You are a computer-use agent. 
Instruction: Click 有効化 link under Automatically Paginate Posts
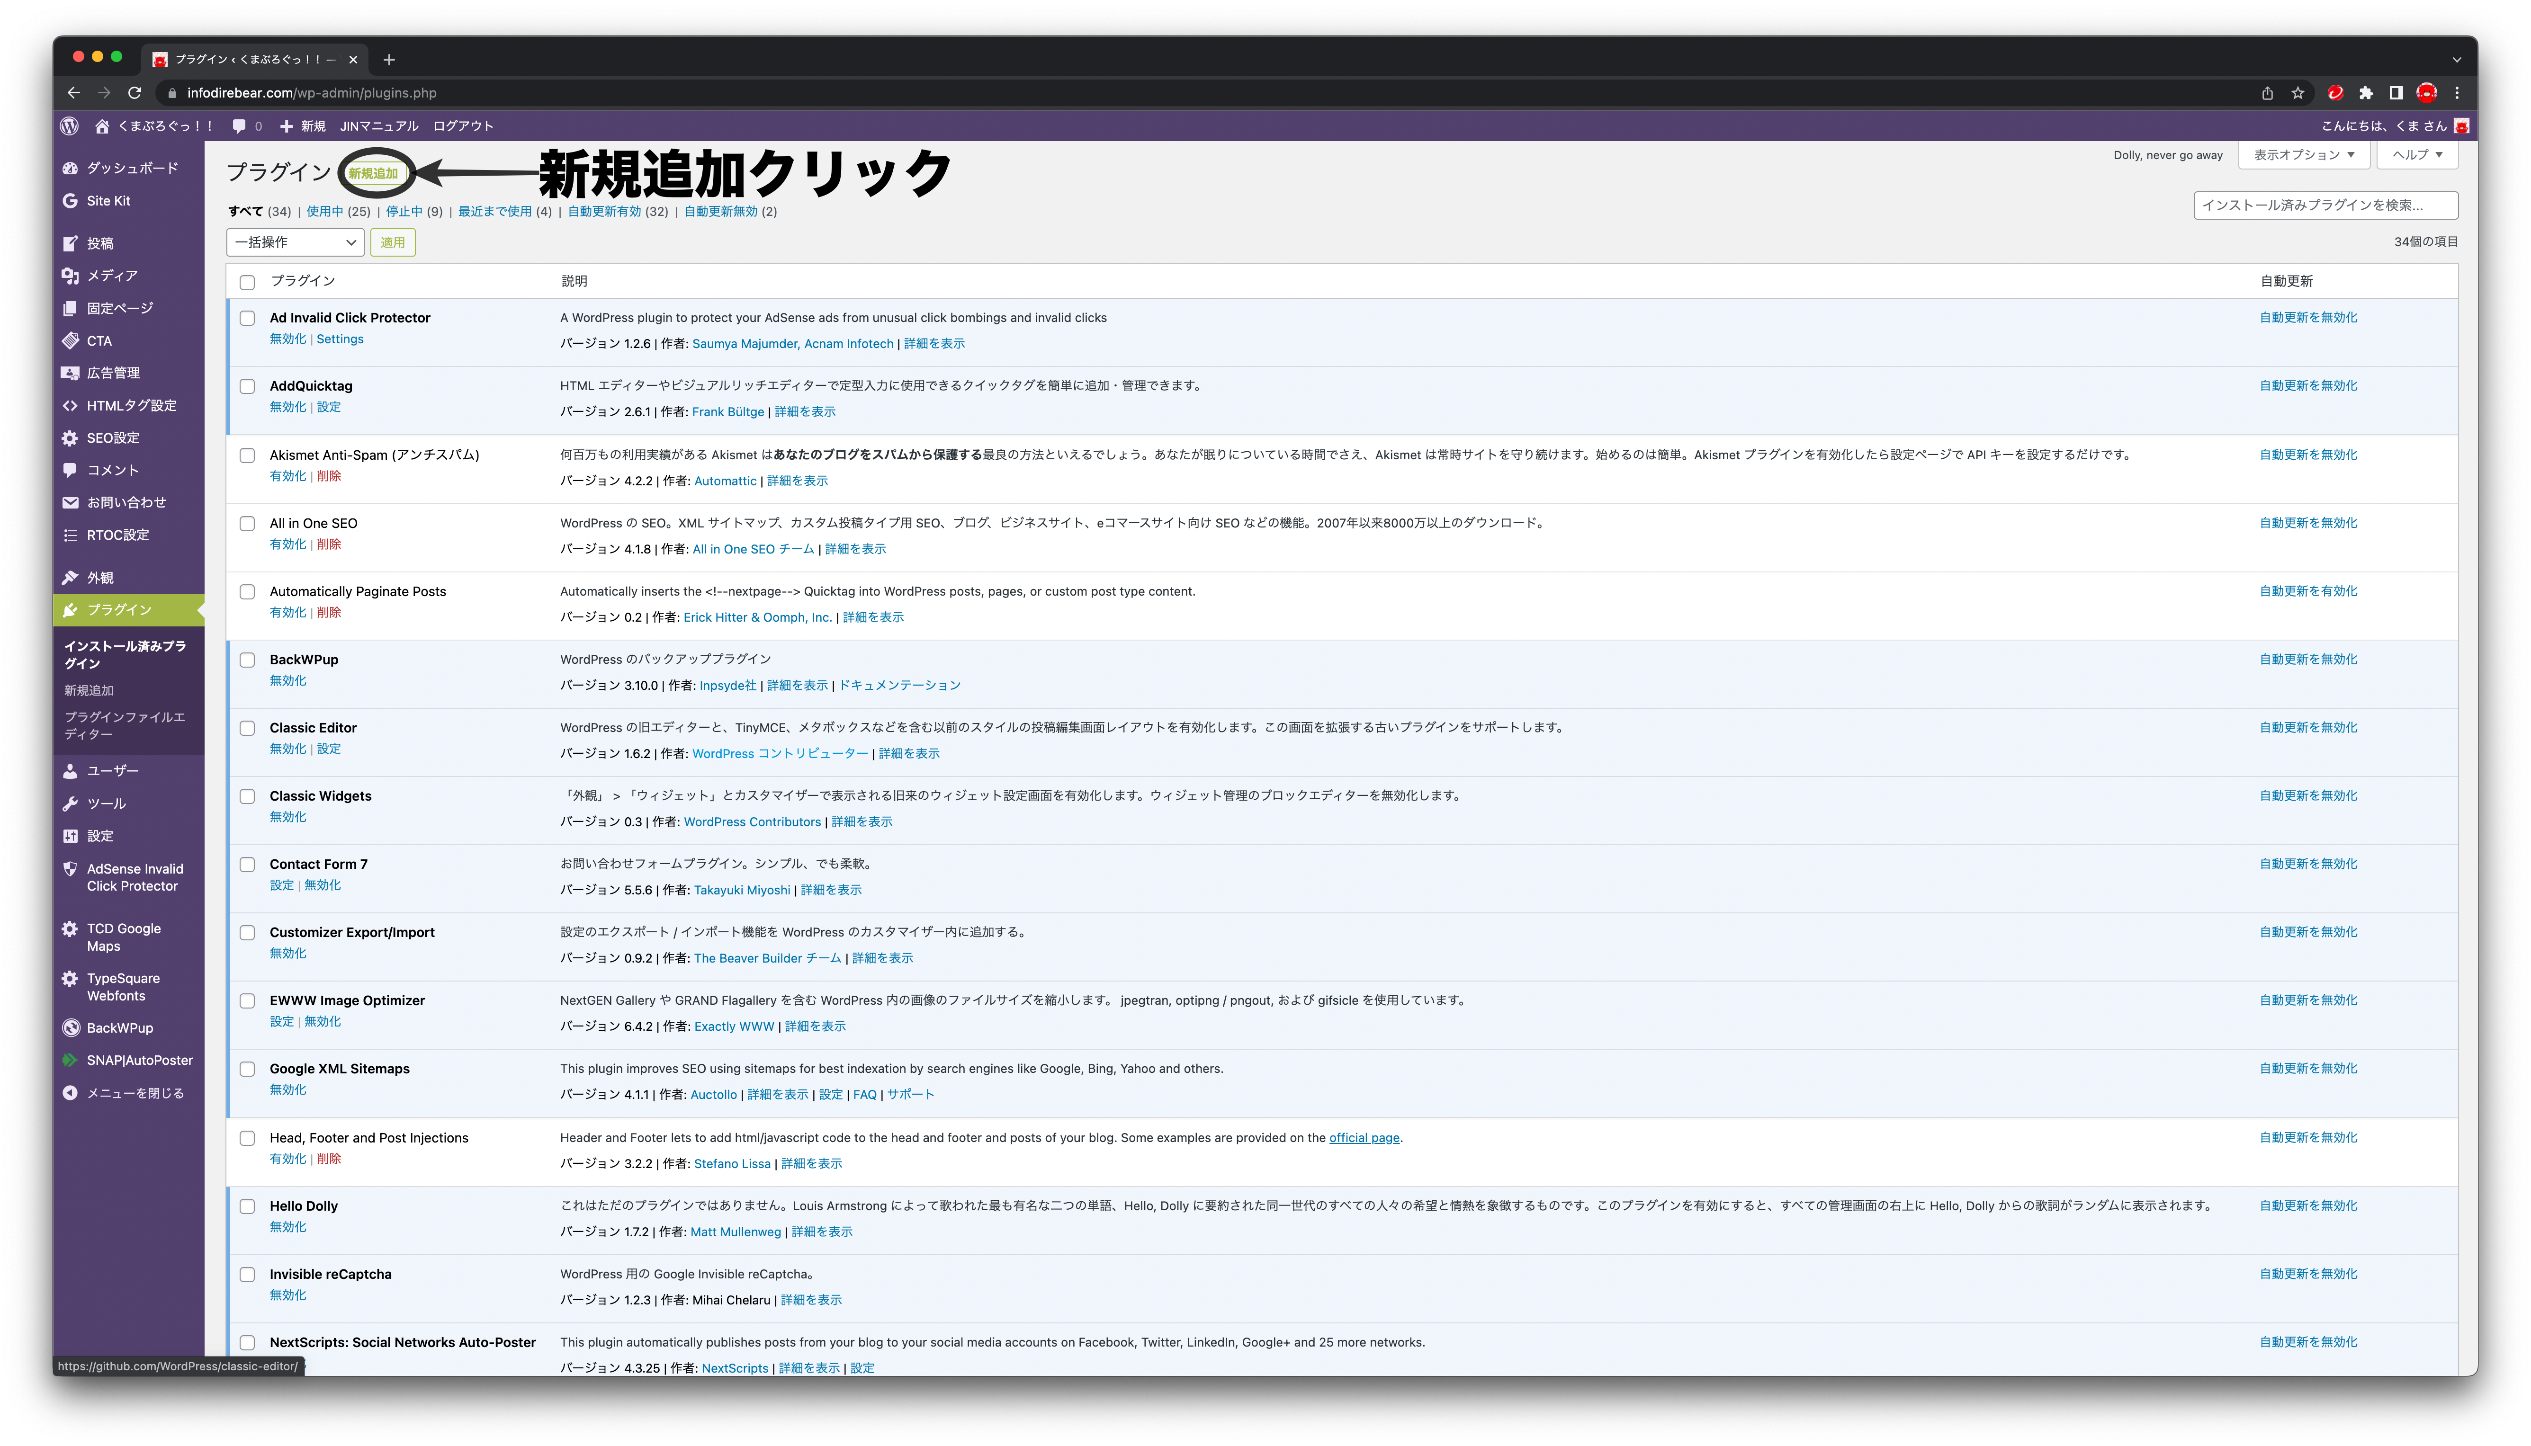coord(287,613)
